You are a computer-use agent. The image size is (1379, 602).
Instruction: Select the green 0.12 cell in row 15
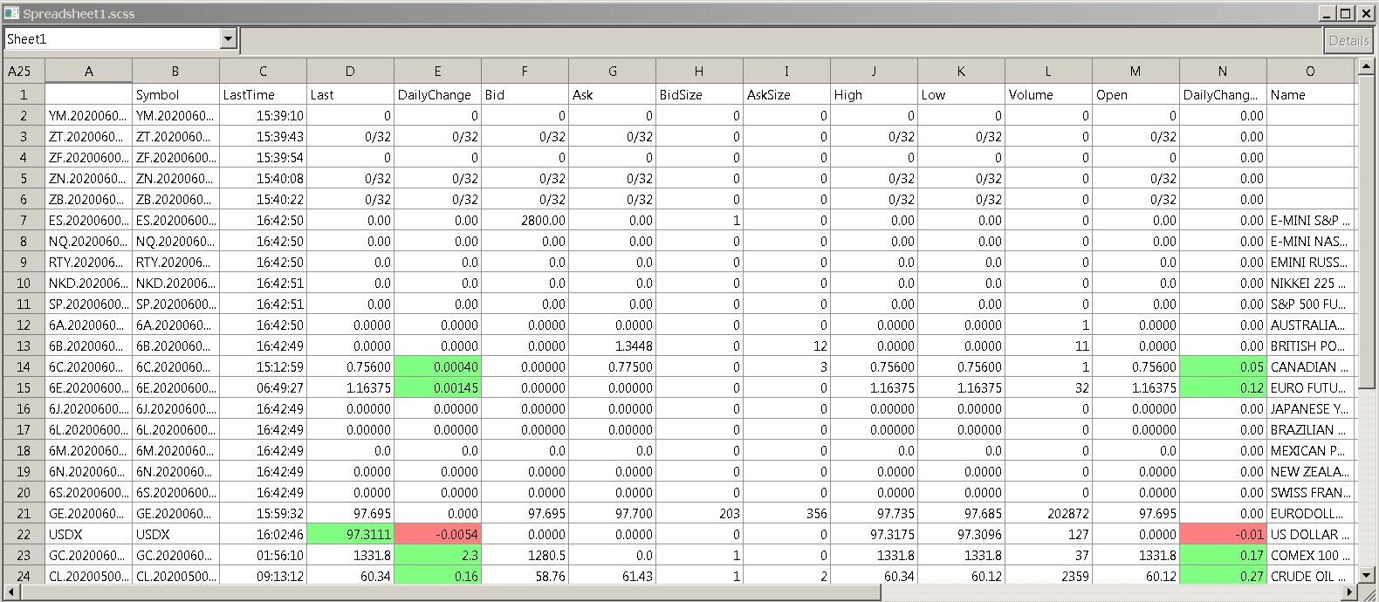click(x=1223, y=387)
